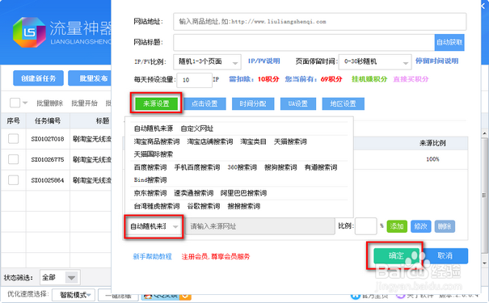Select 搜狗搜索词 option
Image resolution: width=489 pixels, height=303 pixels.
(280, 167)
